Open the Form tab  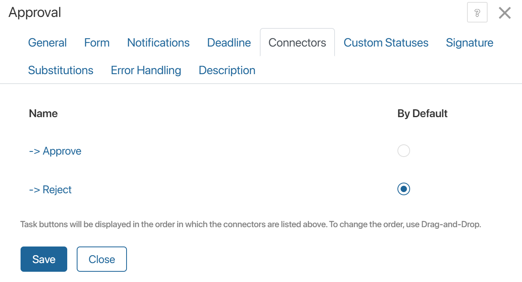(x=97, y=43)
